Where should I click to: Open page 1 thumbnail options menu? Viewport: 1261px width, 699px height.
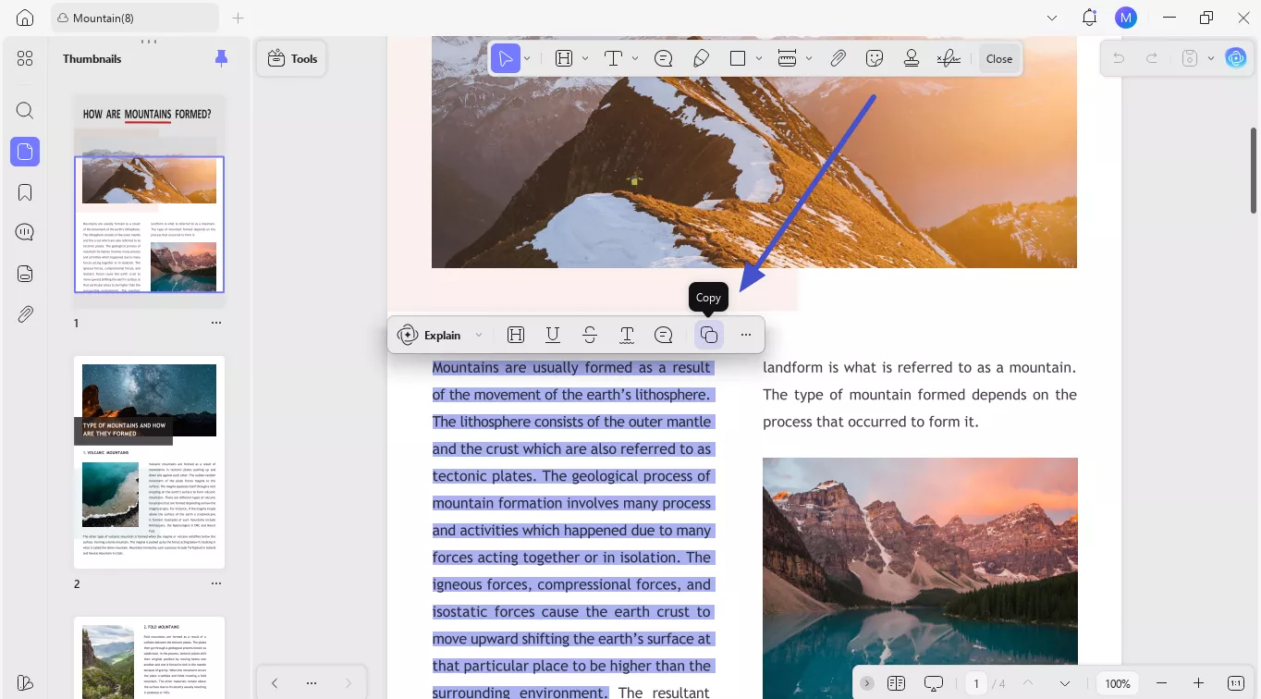tap(215, 324)
